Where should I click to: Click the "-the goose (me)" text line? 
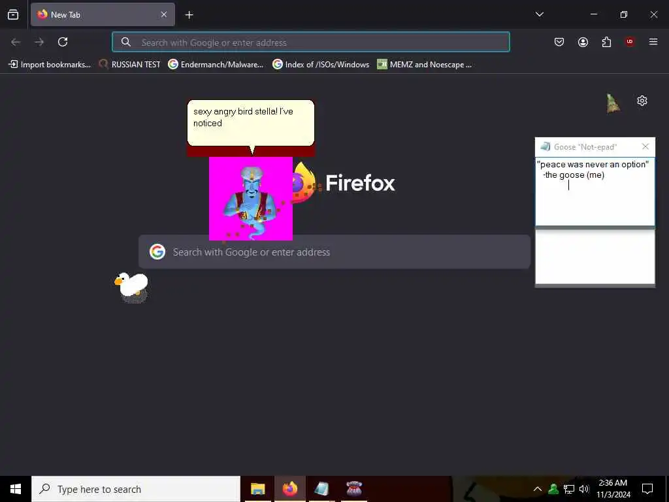click(574, 175)
